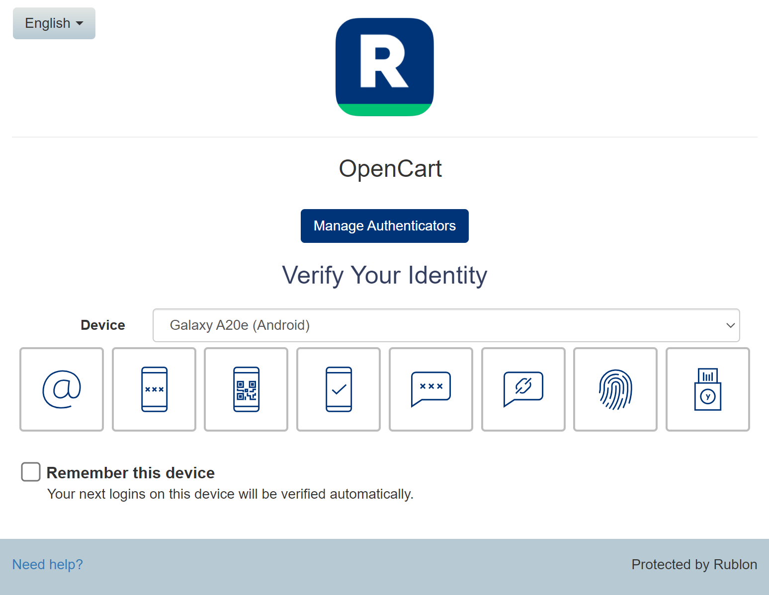Image resolution: width=769 pixels, height=595 pixels.
Task: Click the chevron arrow in the Device selector
Action: pyautogui.click(x=730, y=325)
